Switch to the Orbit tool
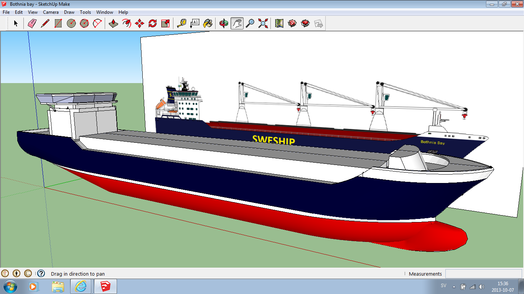 224,23
